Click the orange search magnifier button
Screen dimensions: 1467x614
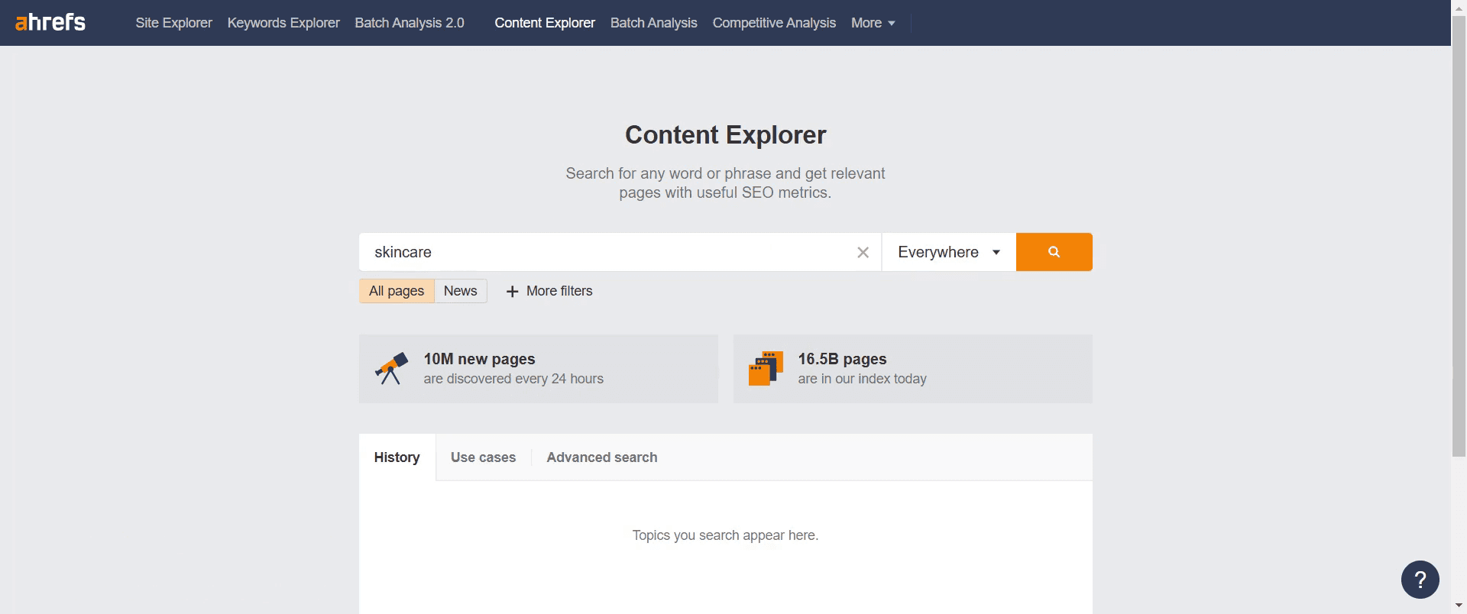(x=1054, y=252)
